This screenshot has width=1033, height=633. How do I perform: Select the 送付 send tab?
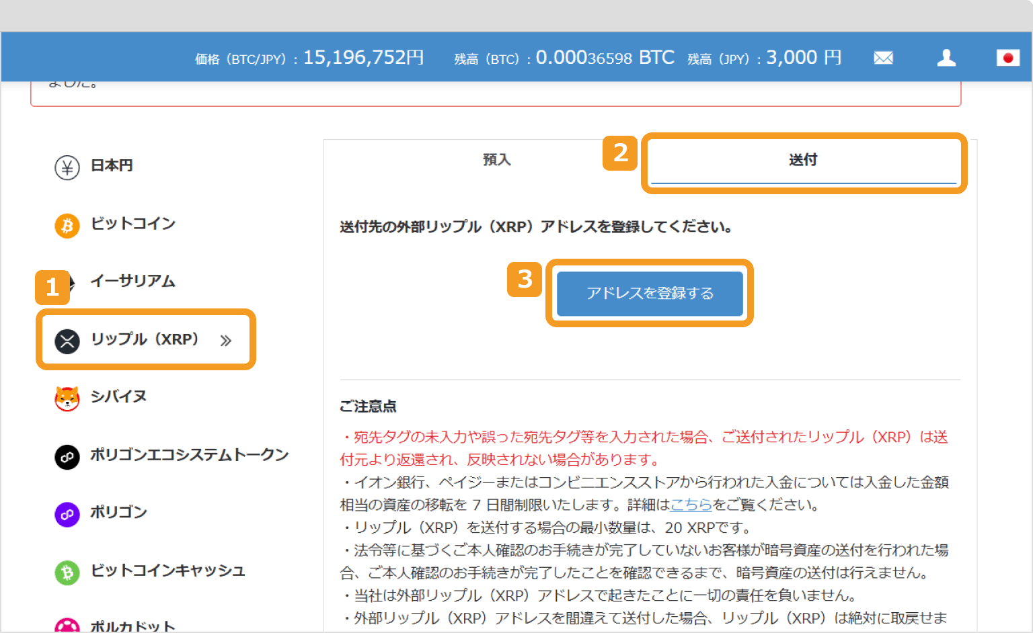(803, 160)
